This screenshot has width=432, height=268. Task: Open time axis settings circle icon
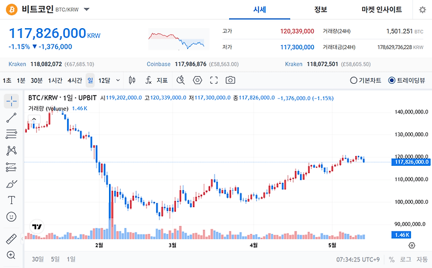coord(412,245)
